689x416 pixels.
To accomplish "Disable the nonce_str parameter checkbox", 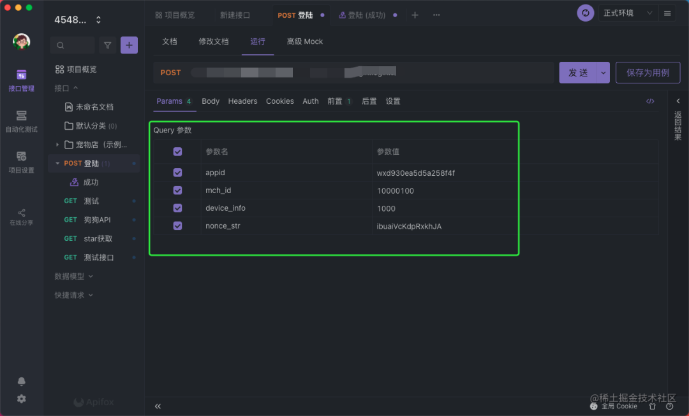I will (177, 226).
